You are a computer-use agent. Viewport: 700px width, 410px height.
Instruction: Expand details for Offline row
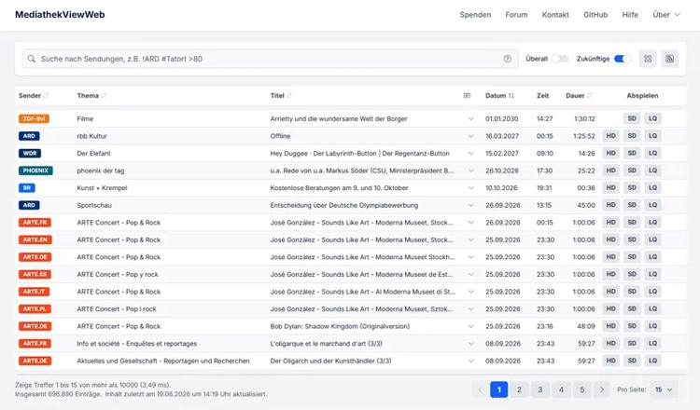click(470, 136)
